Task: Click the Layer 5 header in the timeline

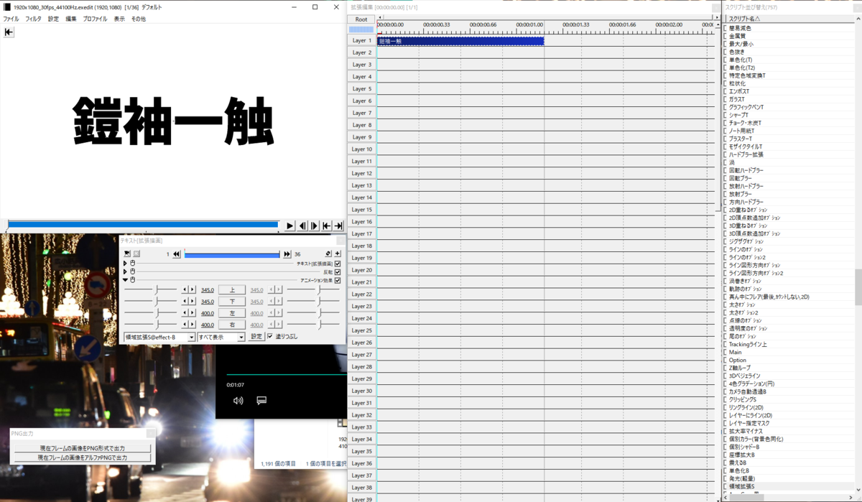Action: [x=361, y=89]
